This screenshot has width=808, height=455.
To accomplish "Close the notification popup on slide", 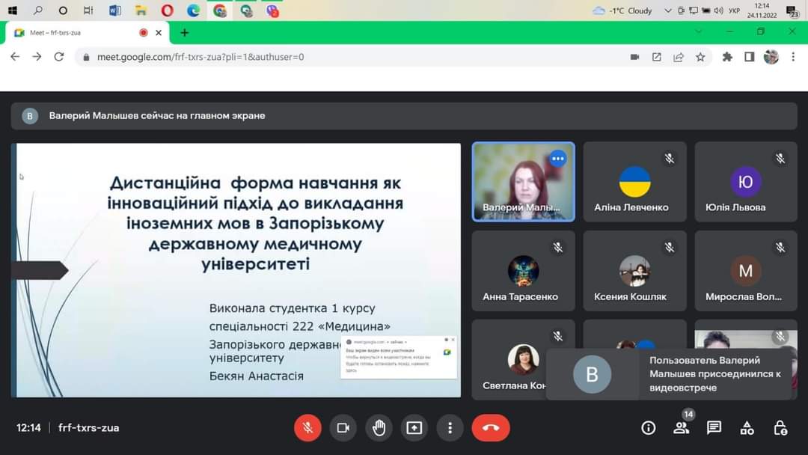I will 453,340.
